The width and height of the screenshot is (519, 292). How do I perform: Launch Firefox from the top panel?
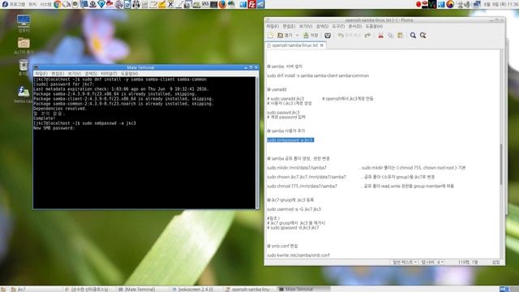click(x=222, y=4)
